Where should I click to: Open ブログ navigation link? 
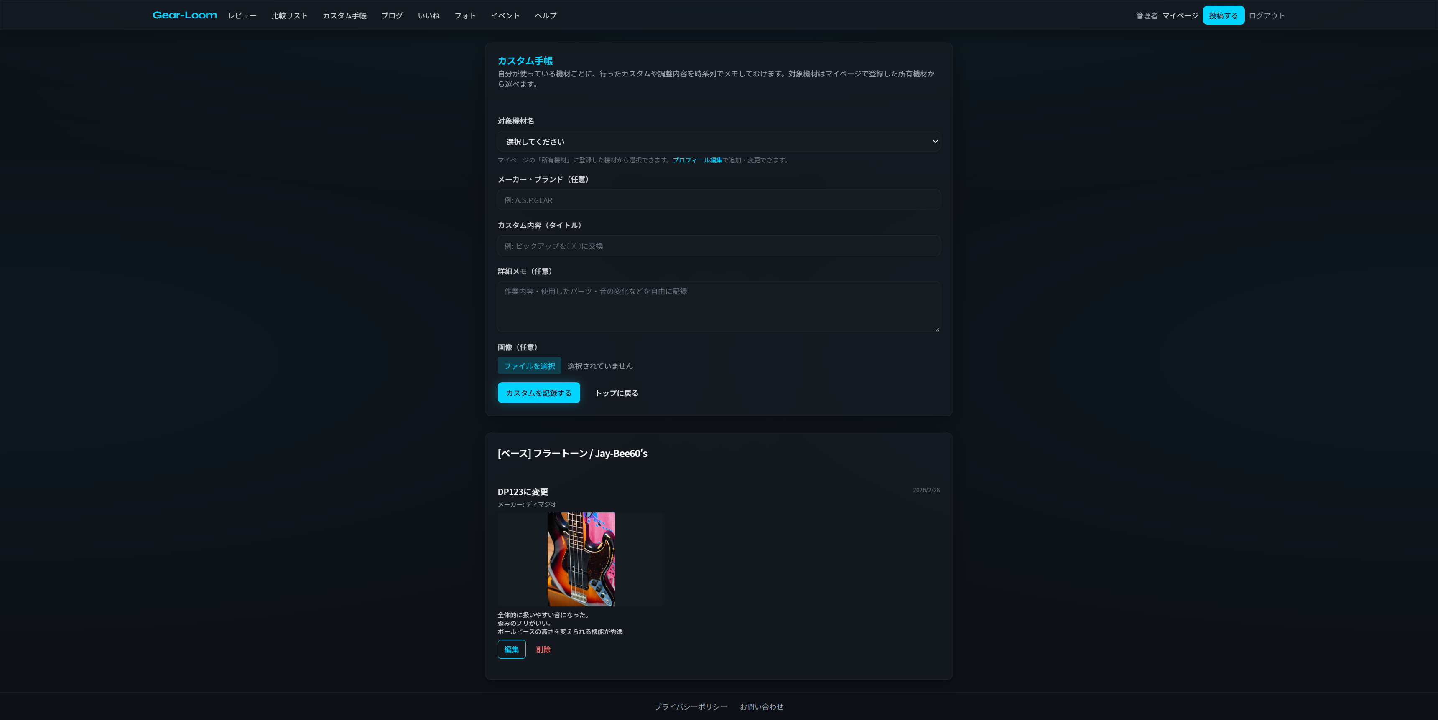(x=392, y=15)
